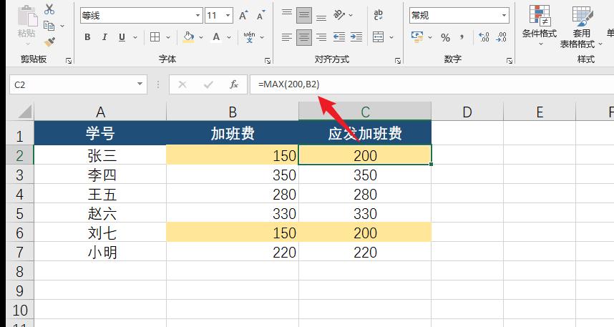Apply percent style
The image size is (614, 327).
click(445, 38)
